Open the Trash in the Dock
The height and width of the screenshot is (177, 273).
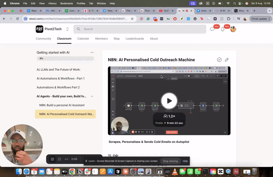pos(254,172)
